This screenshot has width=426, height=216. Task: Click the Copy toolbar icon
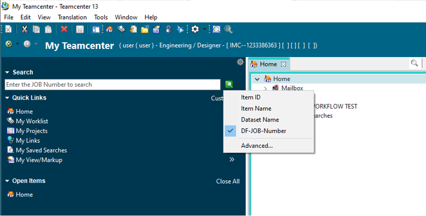[36, 29]
